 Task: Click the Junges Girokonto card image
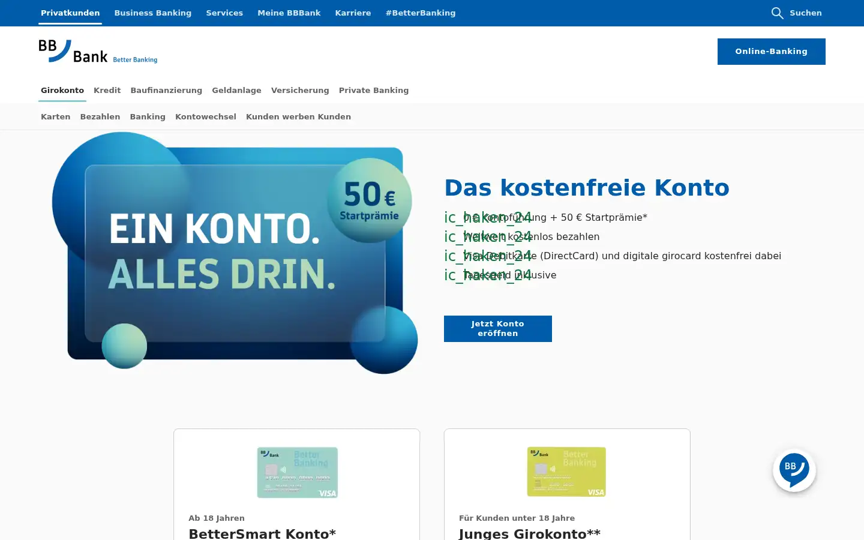566,472
